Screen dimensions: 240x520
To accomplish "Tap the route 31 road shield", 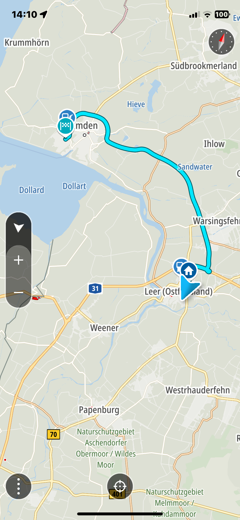I will click(95, 288).
